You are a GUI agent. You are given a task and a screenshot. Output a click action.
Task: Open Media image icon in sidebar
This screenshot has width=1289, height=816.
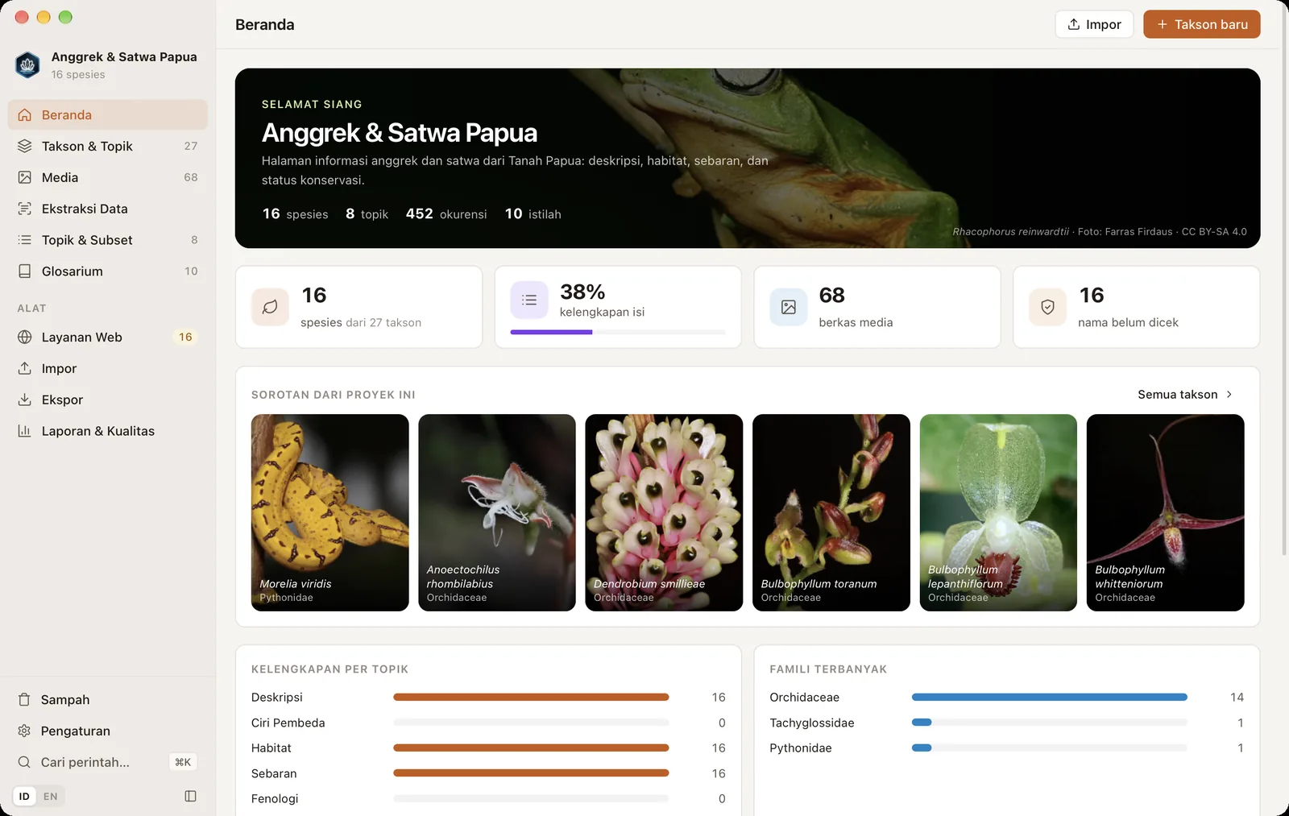pyautogui.click(x=25, y=177)
